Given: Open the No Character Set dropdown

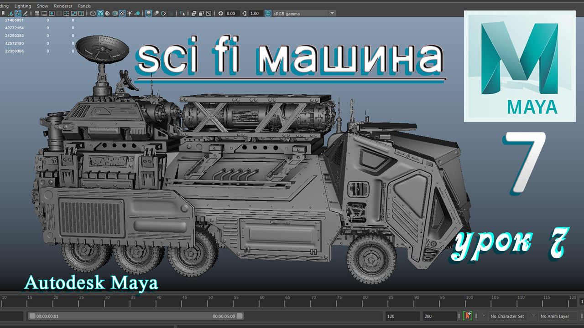Looking at the screenshot, I should pyautogui.click(x=507, y=316).
